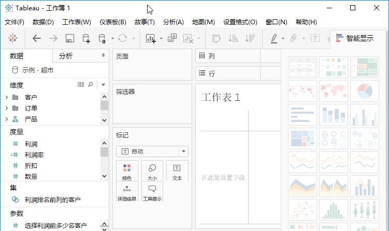
Task: Select the histogram chart thumbnail
Action: [334, 210]
